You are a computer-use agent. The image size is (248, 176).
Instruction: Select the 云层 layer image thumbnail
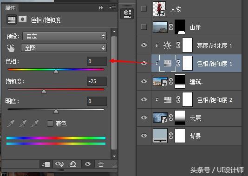pyautogui.click(x=160, y=117)
